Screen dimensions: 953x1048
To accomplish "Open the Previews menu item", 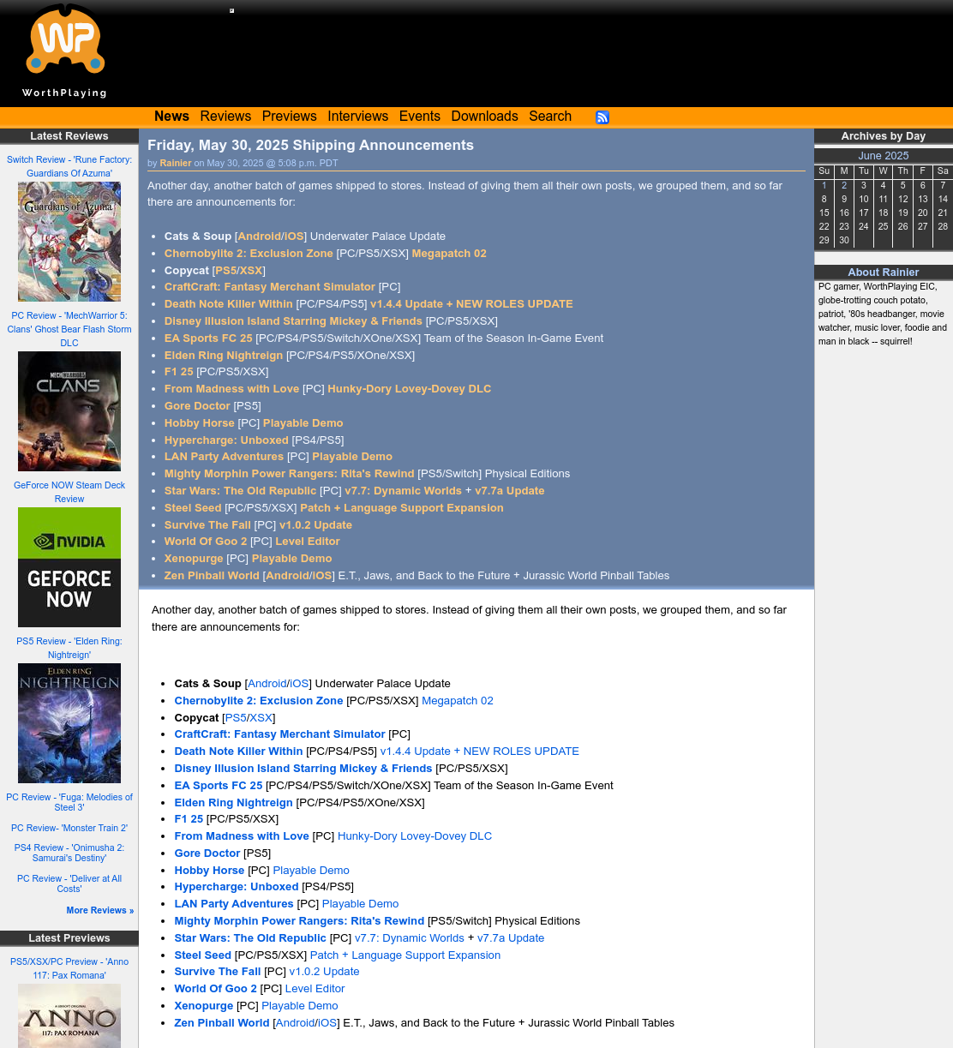I will (289, 117).
